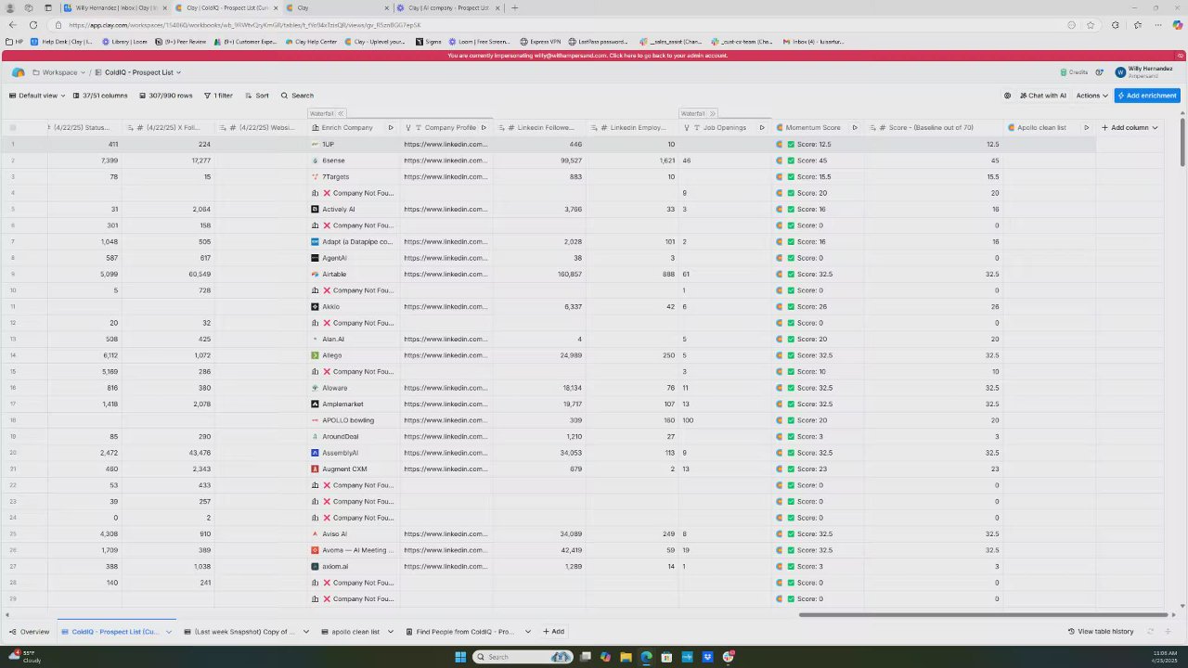Click the weather widget on taskbar
Image resolution: width=1188 pixels, height=668 pixels.
click(x=23, y=657)
